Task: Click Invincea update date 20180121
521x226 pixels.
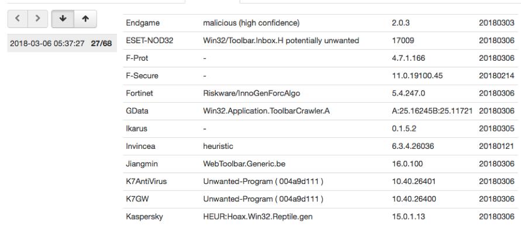Action: (496, 146)
